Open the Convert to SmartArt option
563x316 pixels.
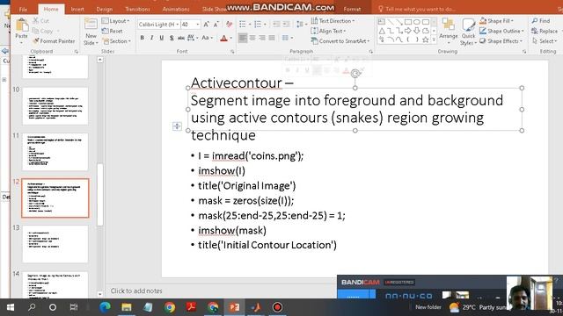[x=340, y=41]
